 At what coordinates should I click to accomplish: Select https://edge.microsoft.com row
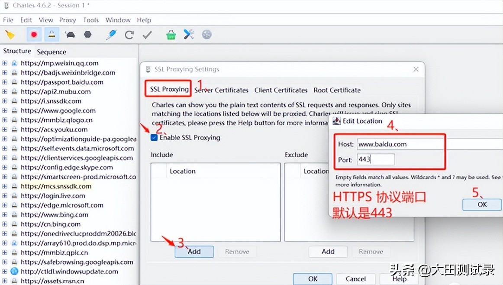62,205
